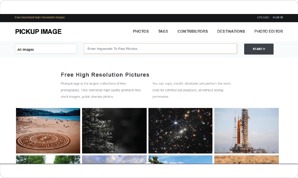Image resolution: width=298 pixels, height=178 pixels.
Task: Go to the TAGS page
Action: [163, 32]
